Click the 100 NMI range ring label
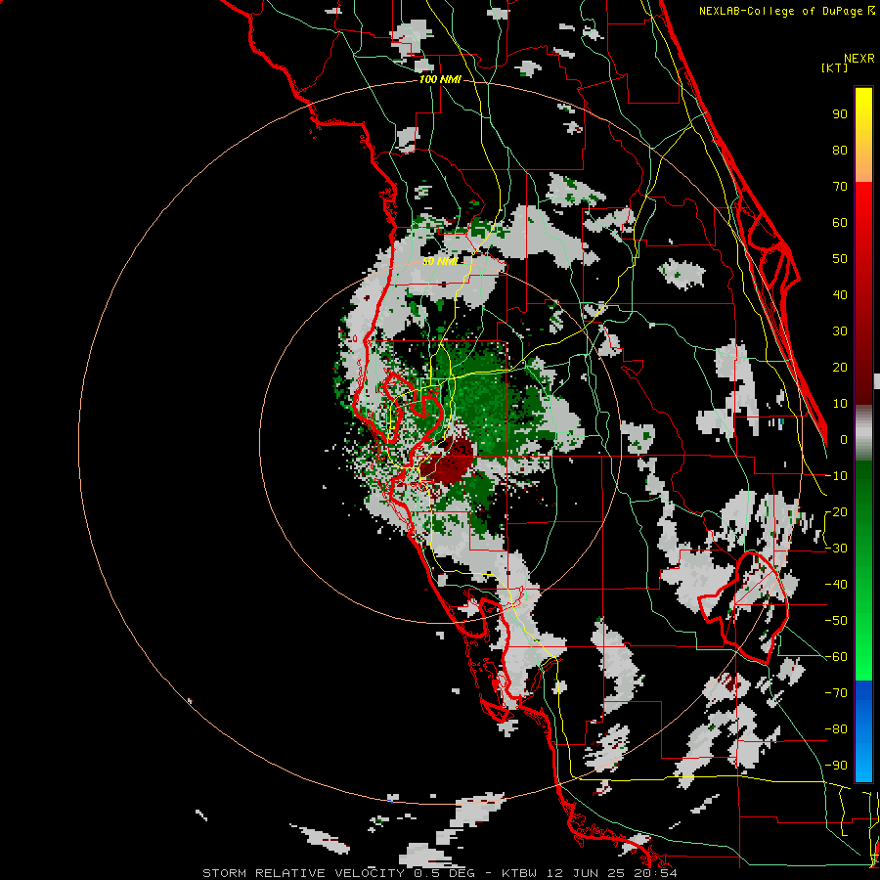Viewport: 880px width, 880px height. click(440, 80)
